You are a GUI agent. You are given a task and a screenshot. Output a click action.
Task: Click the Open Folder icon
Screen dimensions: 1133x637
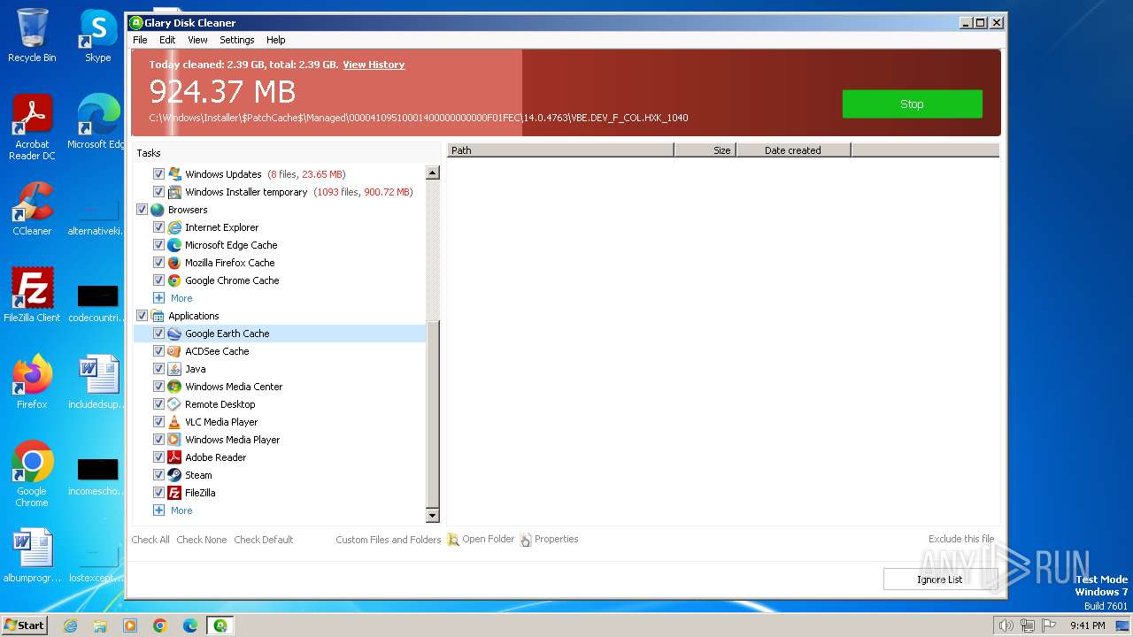tap(453, 540)
